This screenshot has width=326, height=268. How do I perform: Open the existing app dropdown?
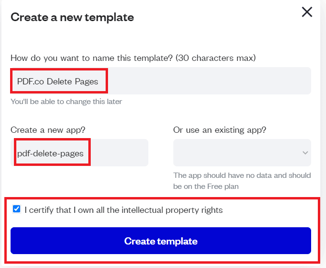pyautogui.click(x=242, y=152)
